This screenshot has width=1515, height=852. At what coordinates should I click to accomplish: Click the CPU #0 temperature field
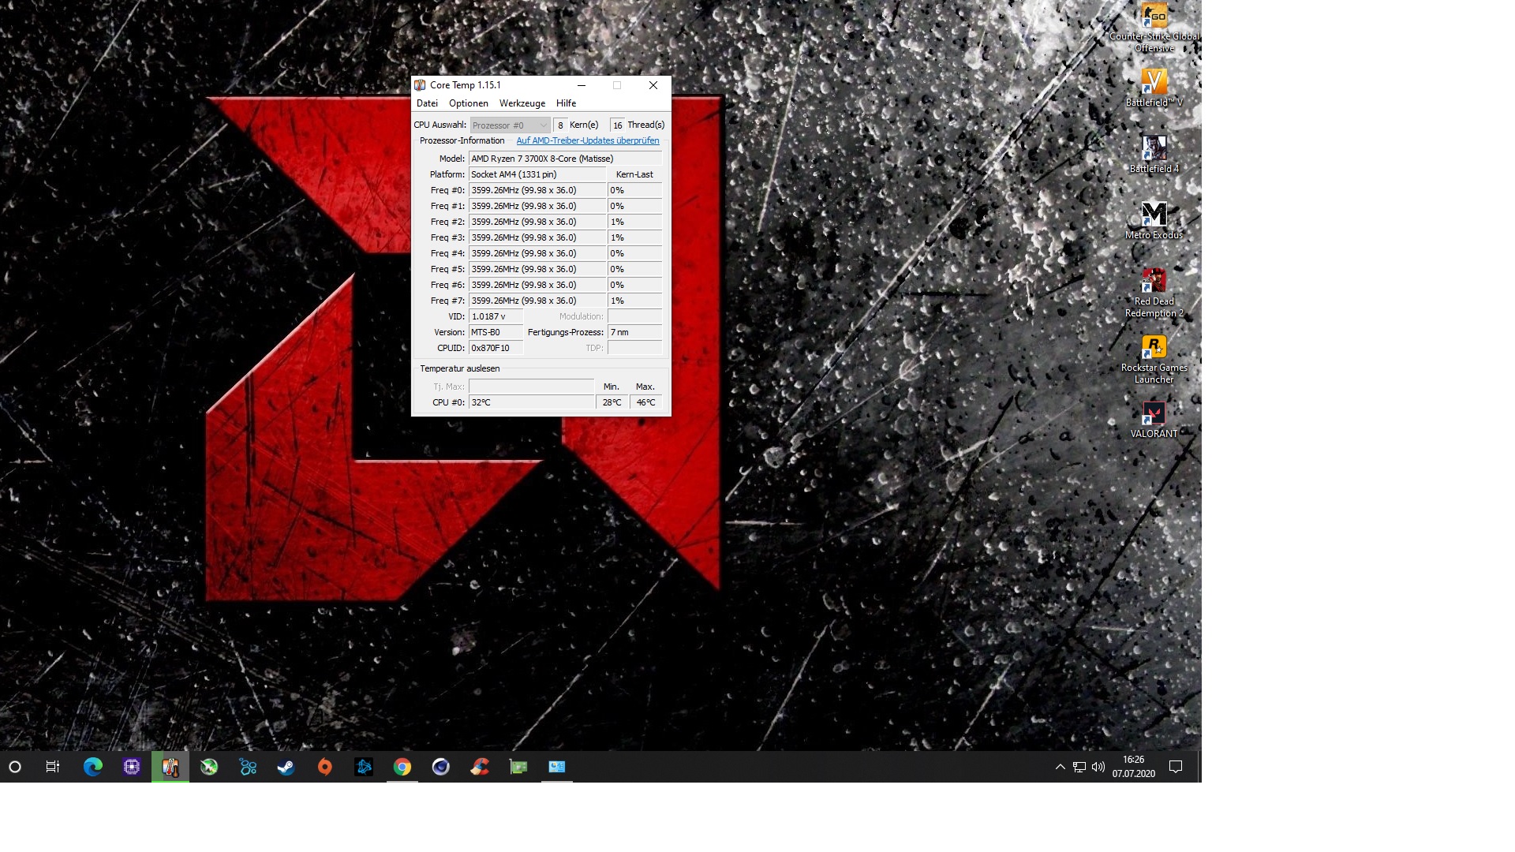coord(531,402)
